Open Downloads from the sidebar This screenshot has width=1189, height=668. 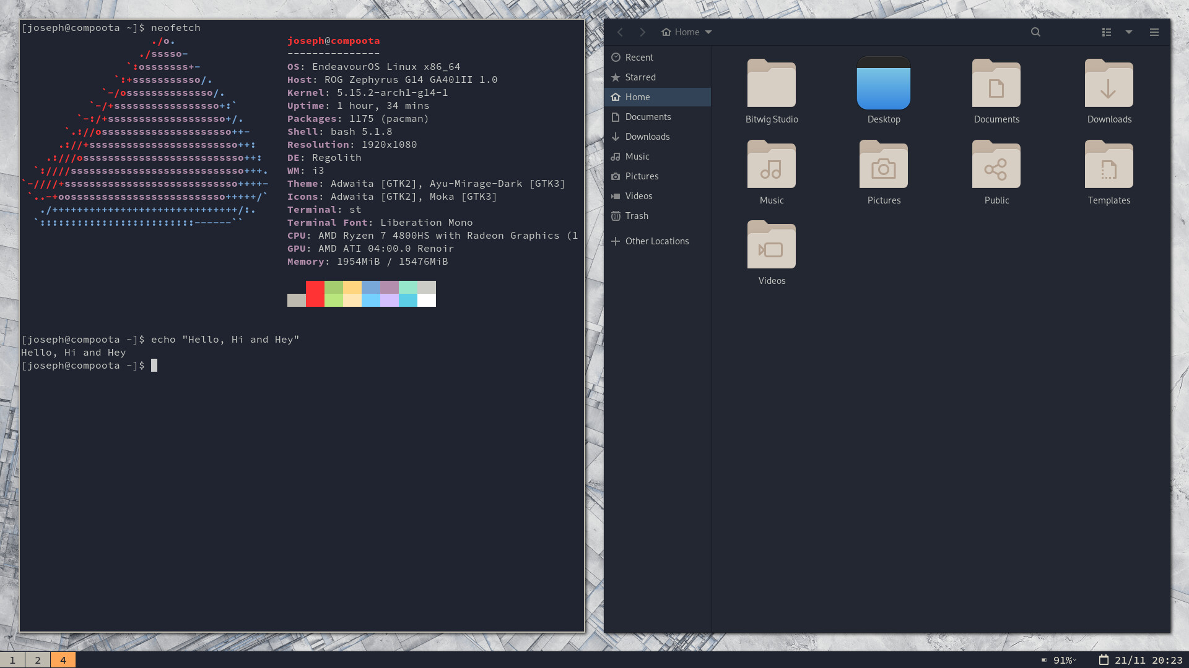pos(658,137)
